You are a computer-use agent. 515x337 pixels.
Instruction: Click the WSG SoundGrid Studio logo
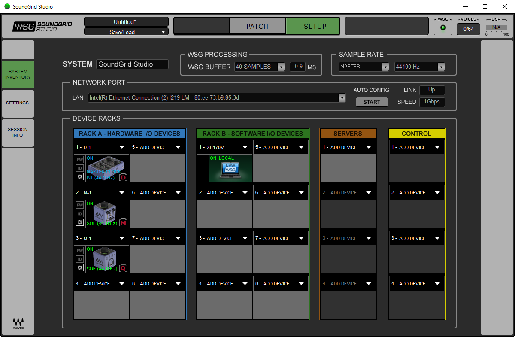[x=42, y=27]
